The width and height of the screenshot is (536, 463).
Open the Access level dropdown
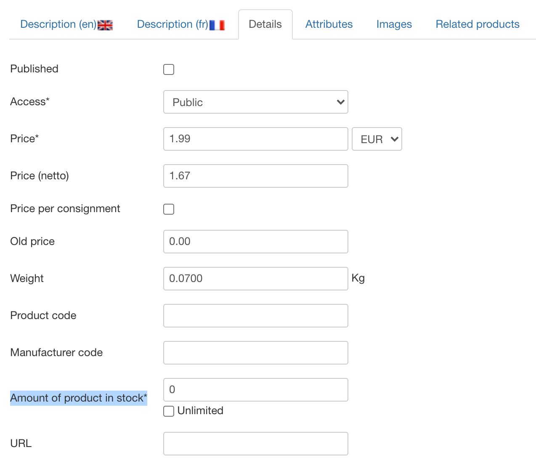[255, 102]
